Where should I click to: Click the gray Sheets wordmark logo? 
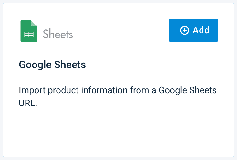pyautogui.click(x=58, y=34)
